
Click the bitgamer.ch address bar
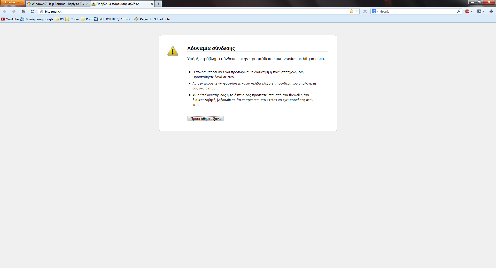point(194,11)
